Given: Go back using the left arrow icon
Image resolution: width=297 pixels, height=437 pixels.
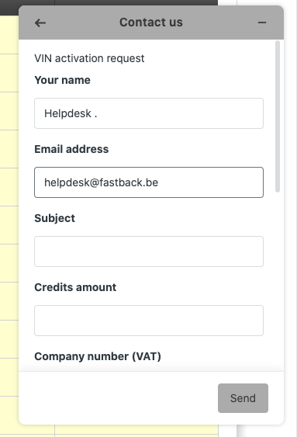Looking at the screenshot, I should [x=40, y=23].
